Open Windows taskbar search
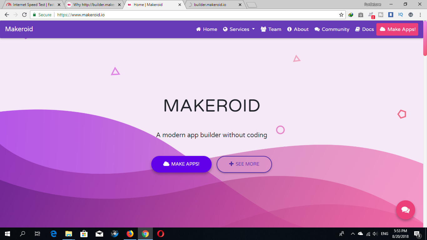427x240 pixels. pos(23,234)
